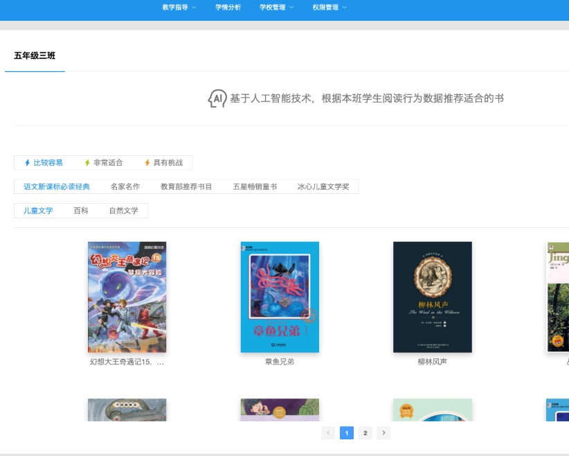569x456 pixels.
Task: Open the 章鱼兄弟 book cover
Action: click(280, 297)
